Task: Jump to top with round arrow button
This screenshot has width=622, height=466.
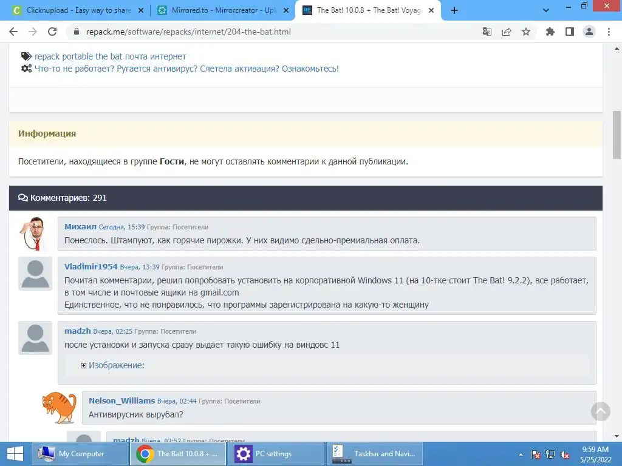Action: pos(601,411)
